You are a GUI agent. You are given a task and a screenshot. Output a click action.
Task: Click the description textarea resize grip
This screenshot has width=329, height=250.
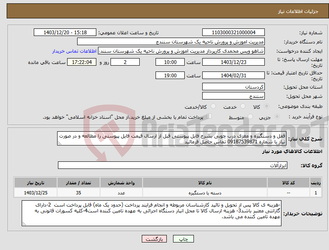point(60,143)
